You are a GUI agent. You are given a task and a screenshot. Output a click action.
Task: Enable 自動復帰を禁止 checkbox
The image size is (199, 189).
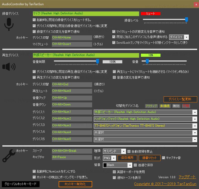pos(129,151)
